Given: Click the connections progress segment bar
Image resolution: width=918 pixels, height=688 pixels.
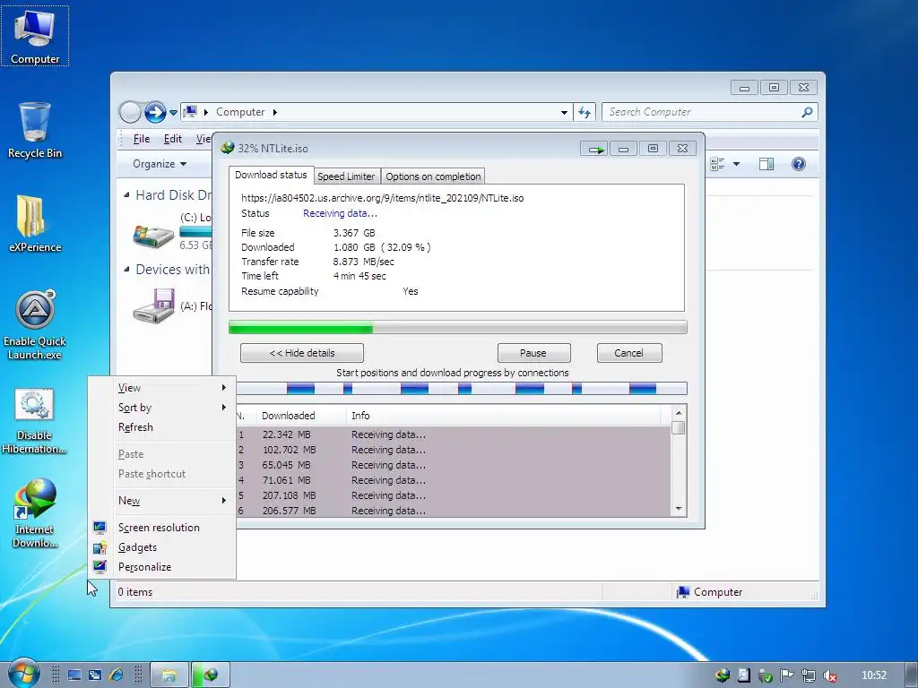Looking at the screenshot, I should 462,389.
